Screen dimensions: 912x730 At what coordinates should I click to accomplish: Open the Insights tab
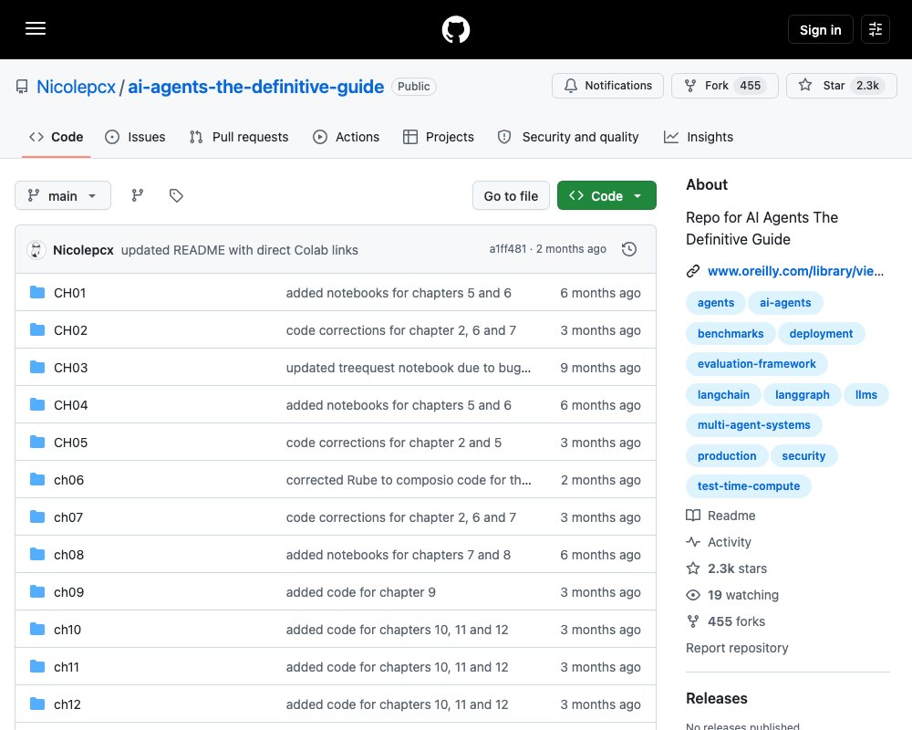(x=699, y=137)
